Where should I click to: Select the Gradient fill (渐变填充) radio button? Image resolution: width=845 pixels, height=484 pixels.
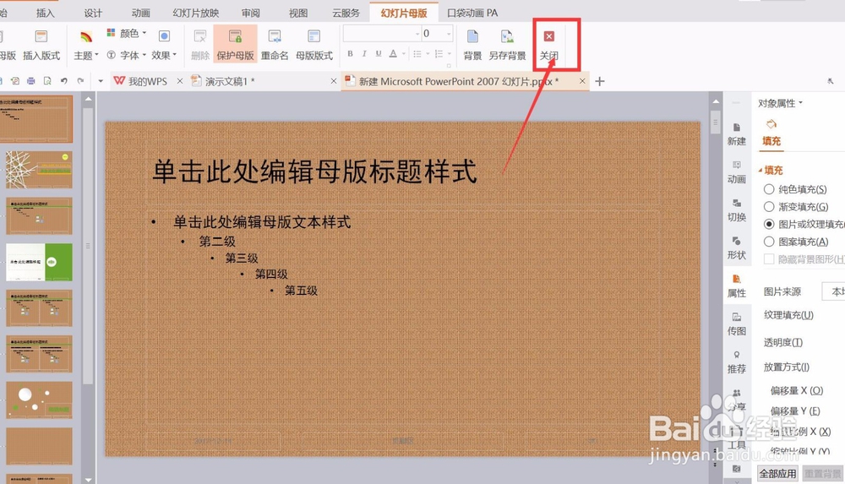(x=769, y=207)
